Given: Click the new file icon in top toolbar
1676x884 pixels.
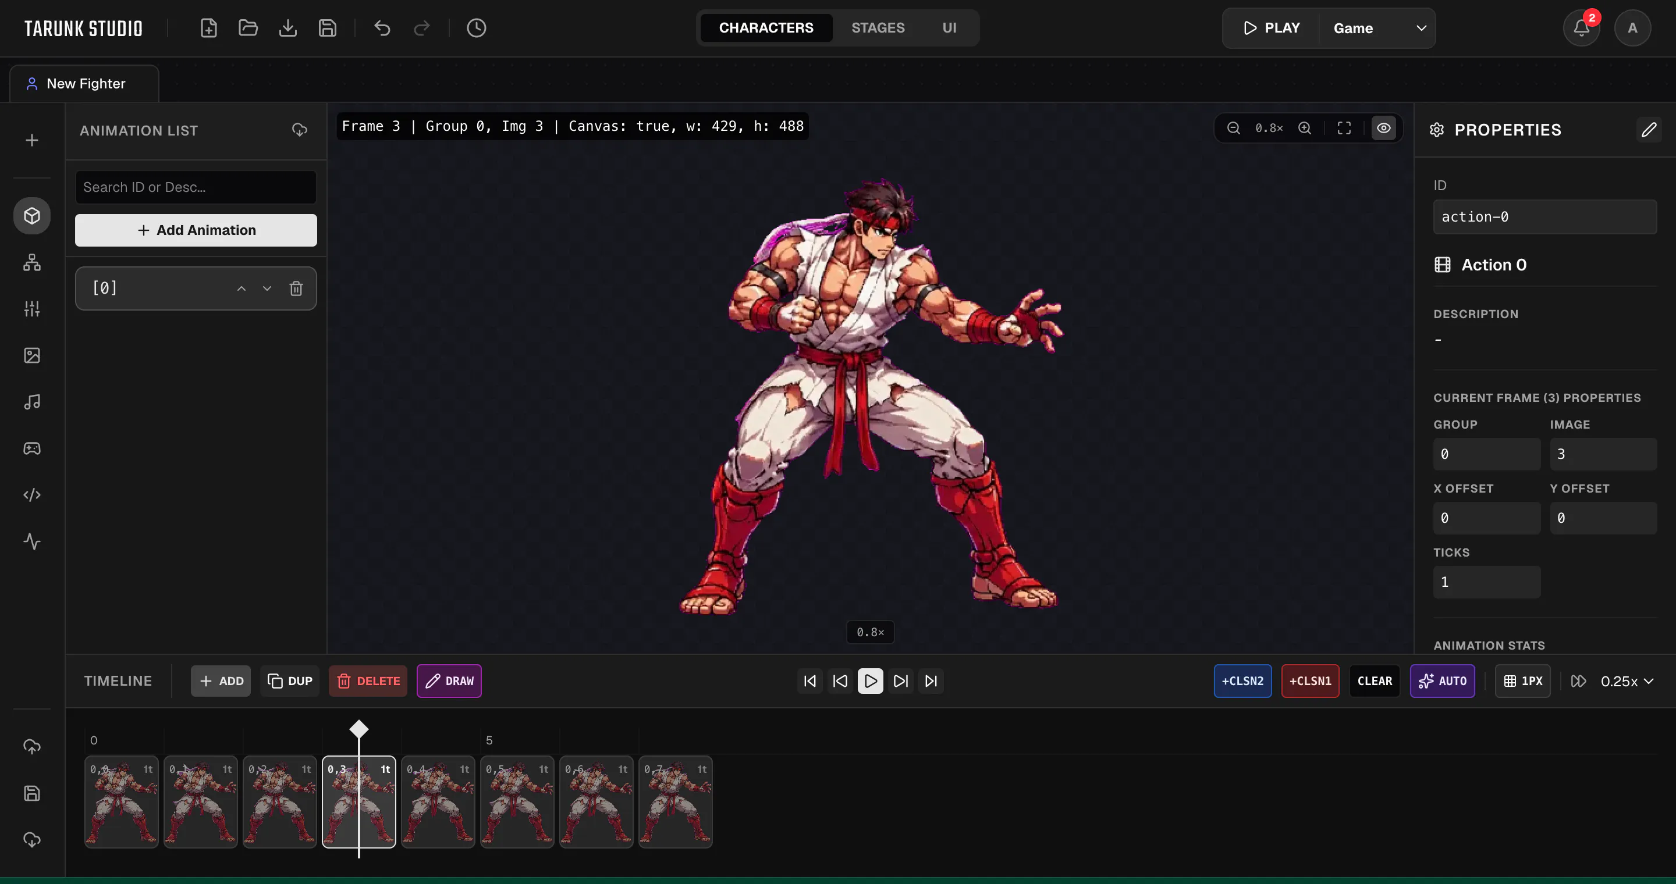Looking at the screenshot, I should pyautogui.click(x=209, y=28).
